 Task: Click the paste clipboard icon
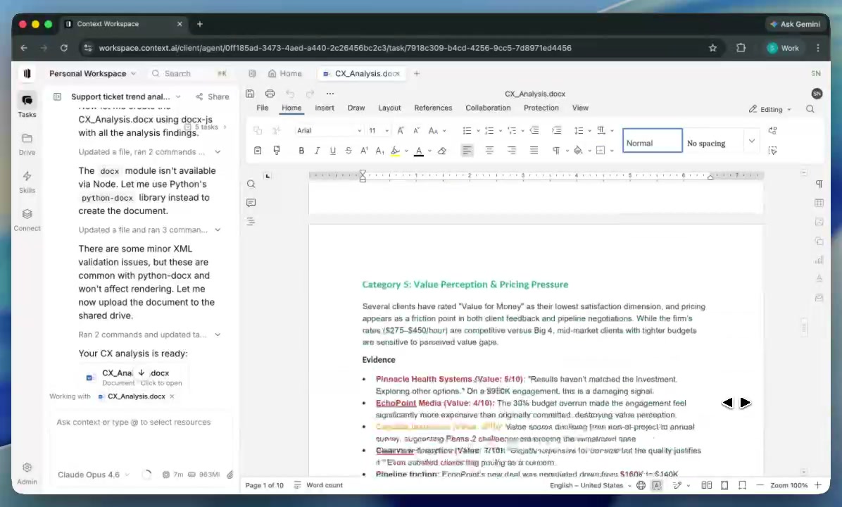[258, 151]
